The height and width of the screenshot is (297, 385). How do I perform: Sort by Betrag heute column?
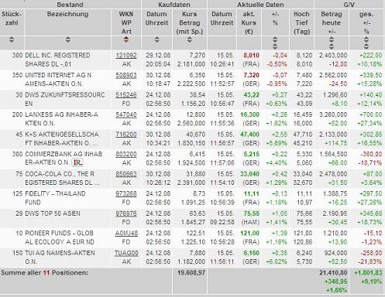tap(332, 43)
